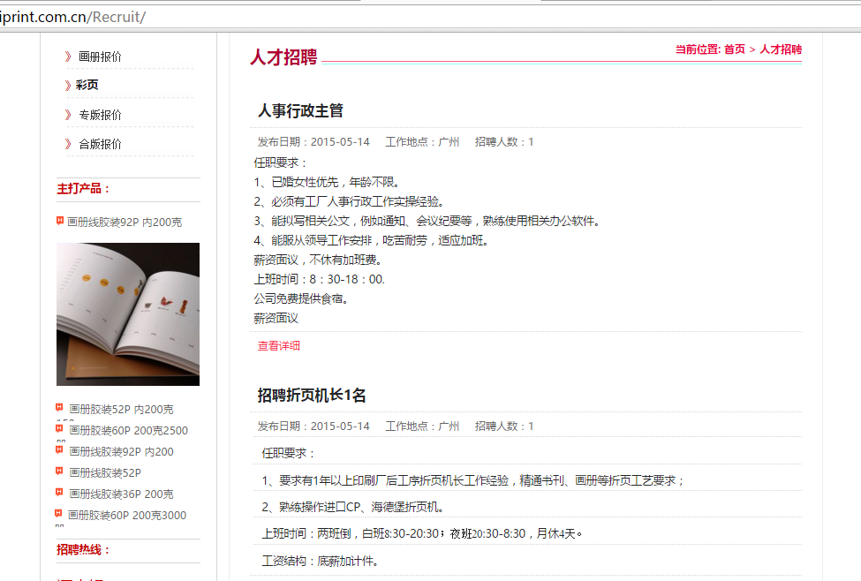The width and height of the screenshot is (861, 581).
Task: Open product 画册胶装52P 内200克
Action: (121, 410)
